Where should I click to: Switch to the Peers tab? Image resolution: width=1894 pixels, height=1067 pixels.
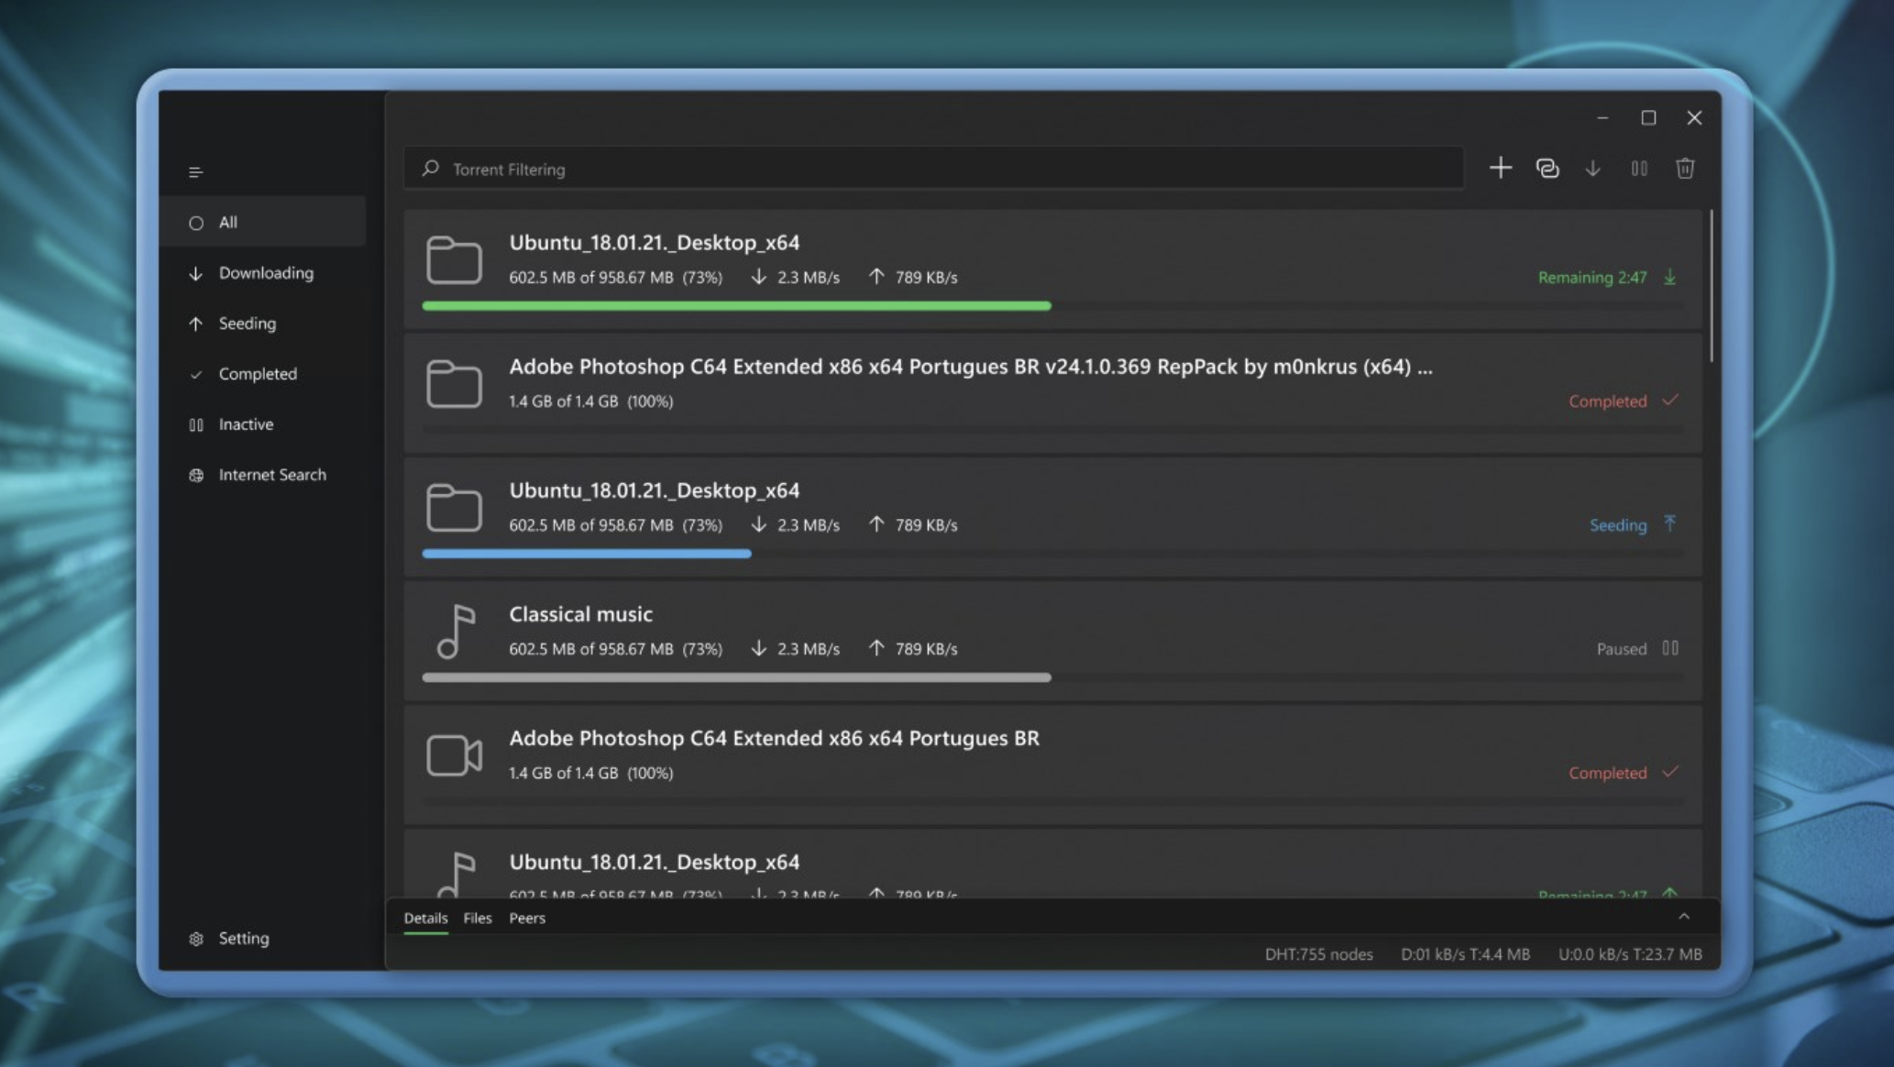(x=527, y=918)
